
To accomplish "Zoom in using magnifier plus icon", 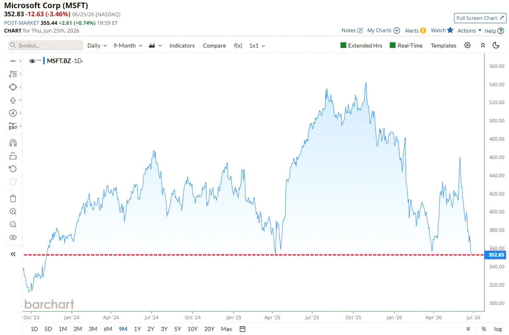I will tap(13, 212).
